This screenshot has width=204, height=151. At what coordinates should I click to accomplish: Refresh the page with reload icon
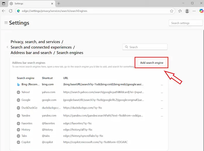click(11, 11)
